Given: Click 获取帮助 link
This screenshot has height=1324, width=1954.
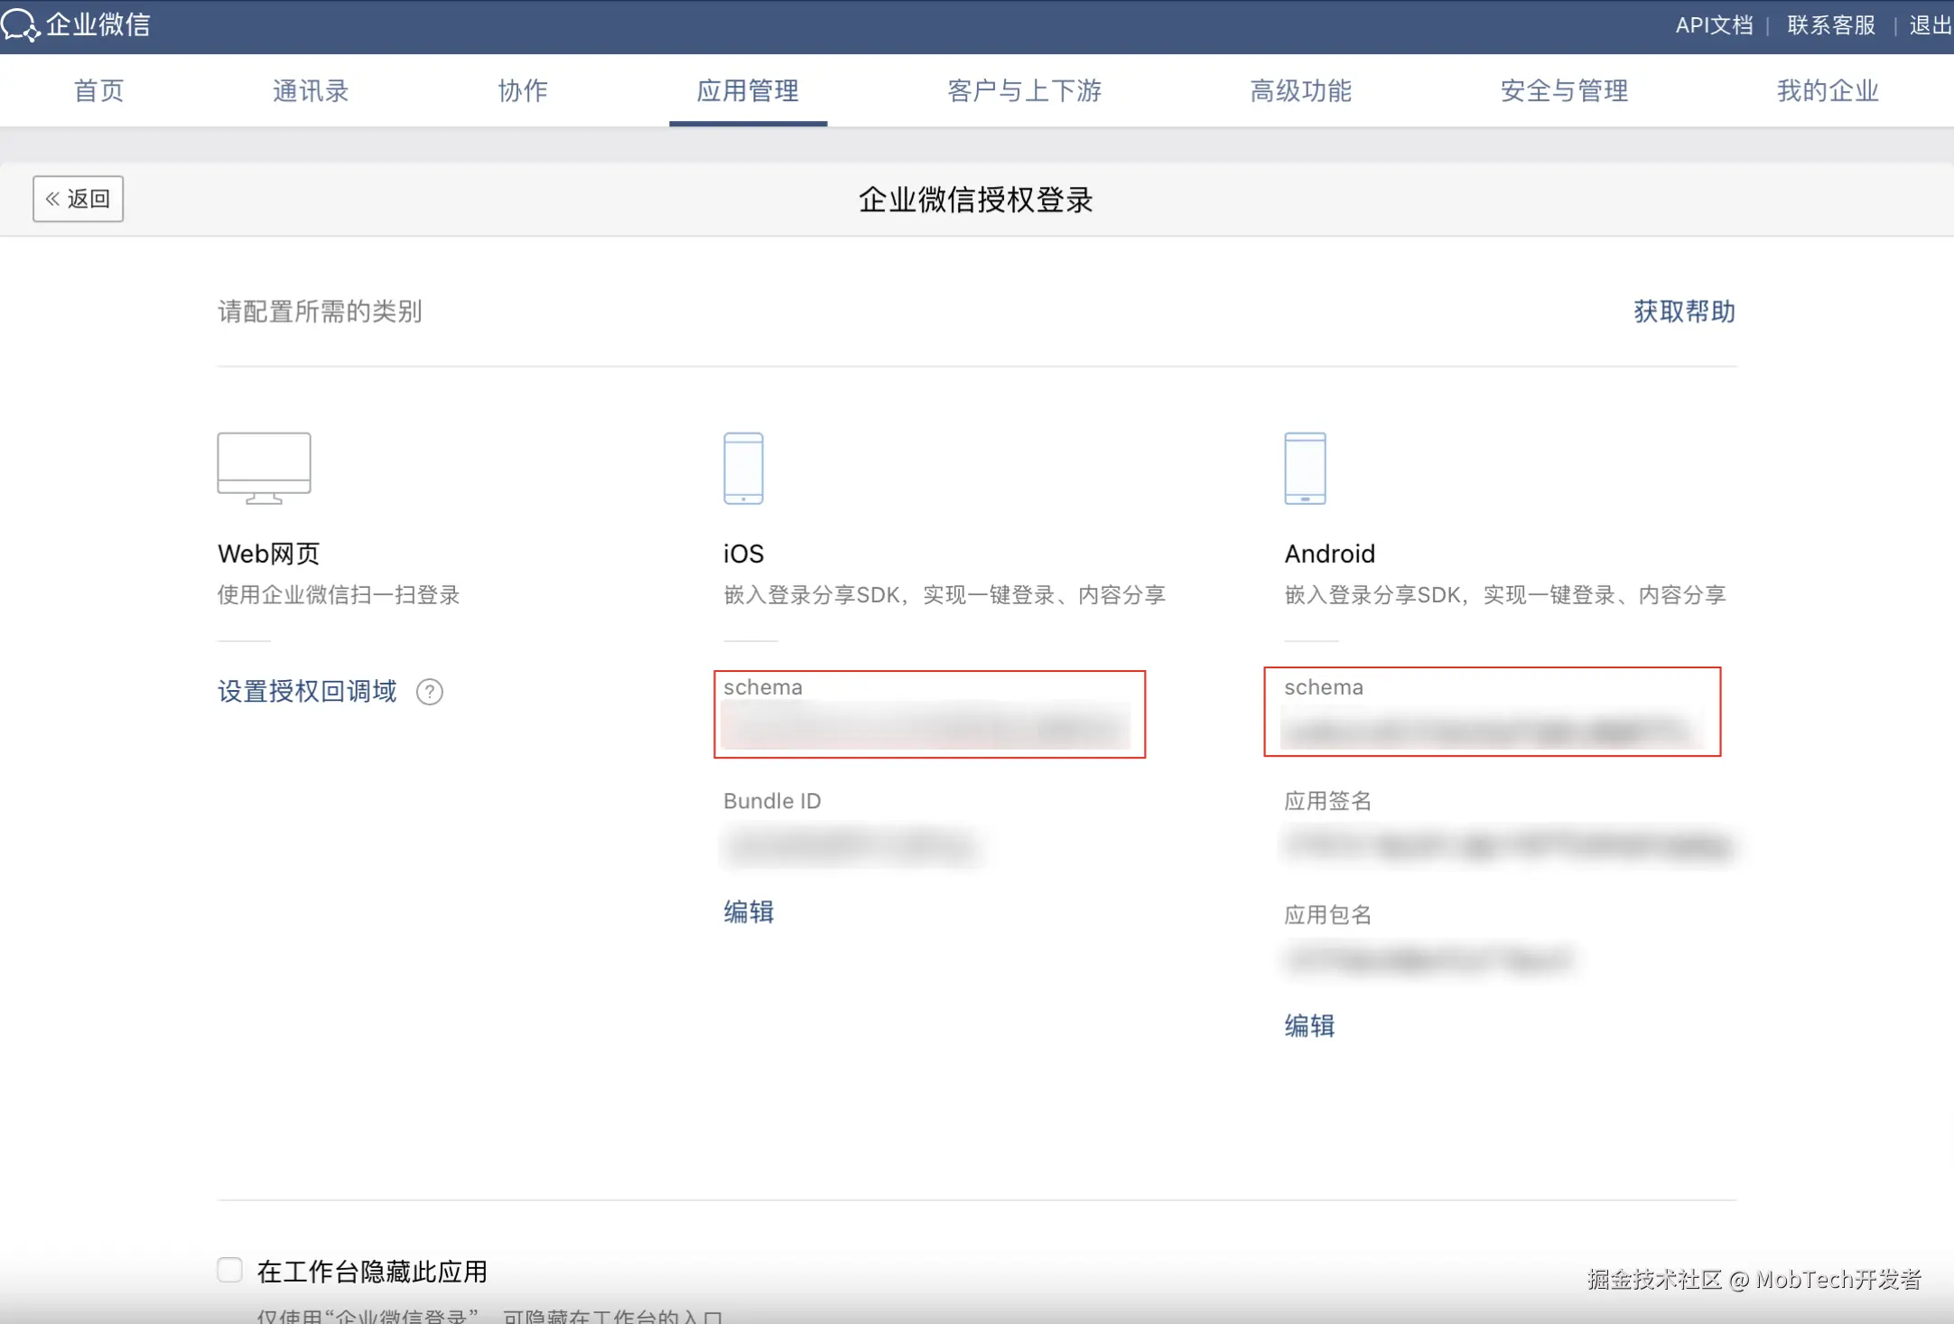Looking at the screenshot, I should 1684,312.
